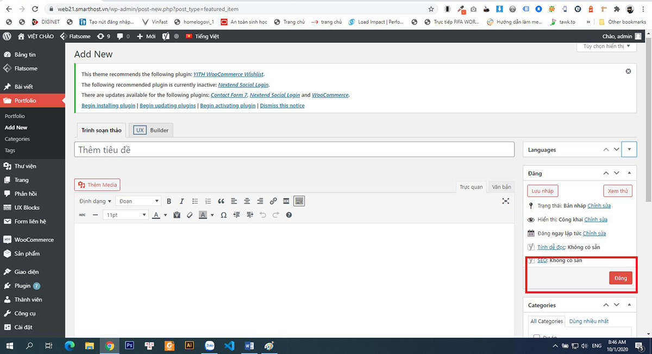Edit the Trạng thái status via Chỉnh sửa

tap(599, 206)
